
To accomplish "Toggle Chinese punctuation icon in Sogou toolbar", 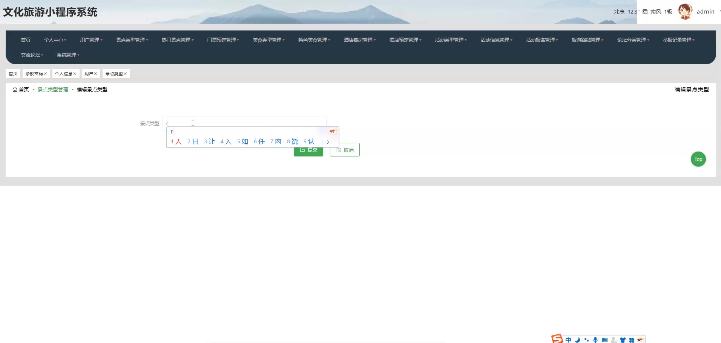I will tap(586, 340).
